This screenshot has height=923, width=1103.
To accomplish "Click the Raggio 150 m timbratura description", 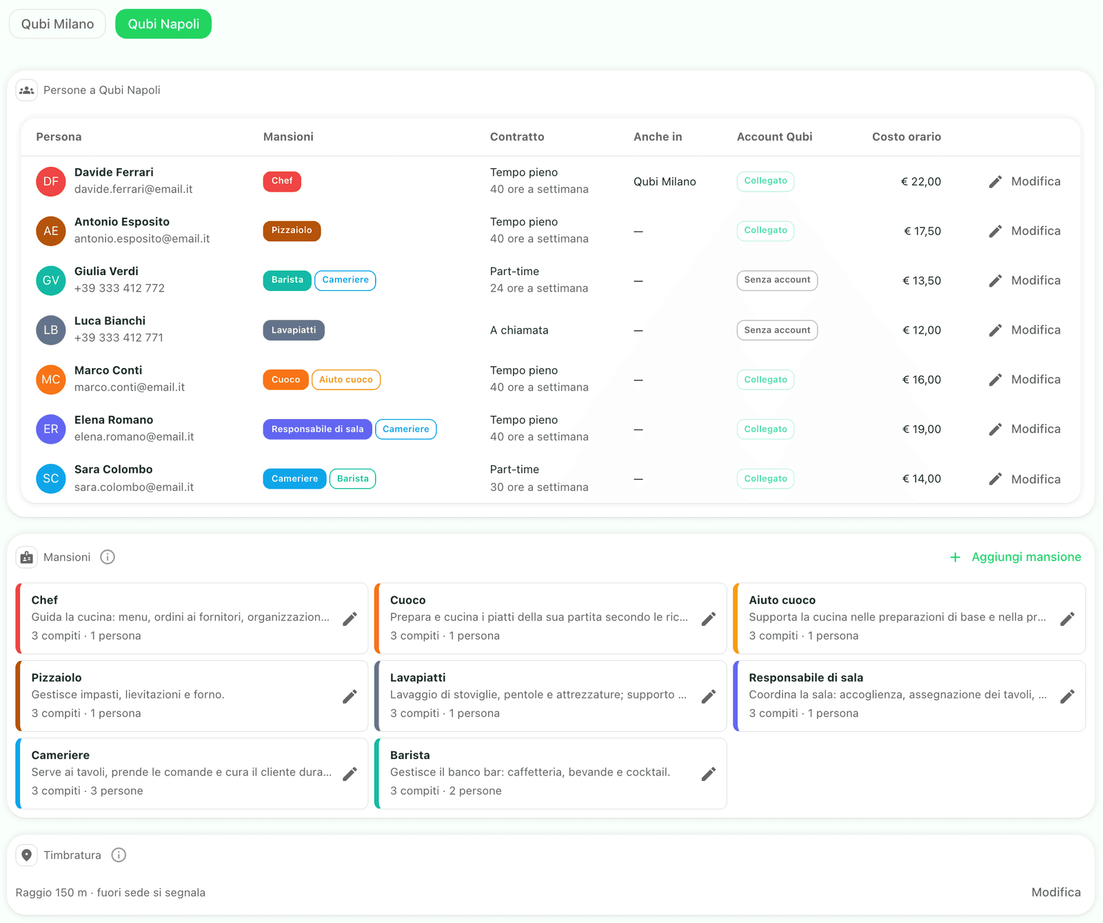I will (110, 893).
